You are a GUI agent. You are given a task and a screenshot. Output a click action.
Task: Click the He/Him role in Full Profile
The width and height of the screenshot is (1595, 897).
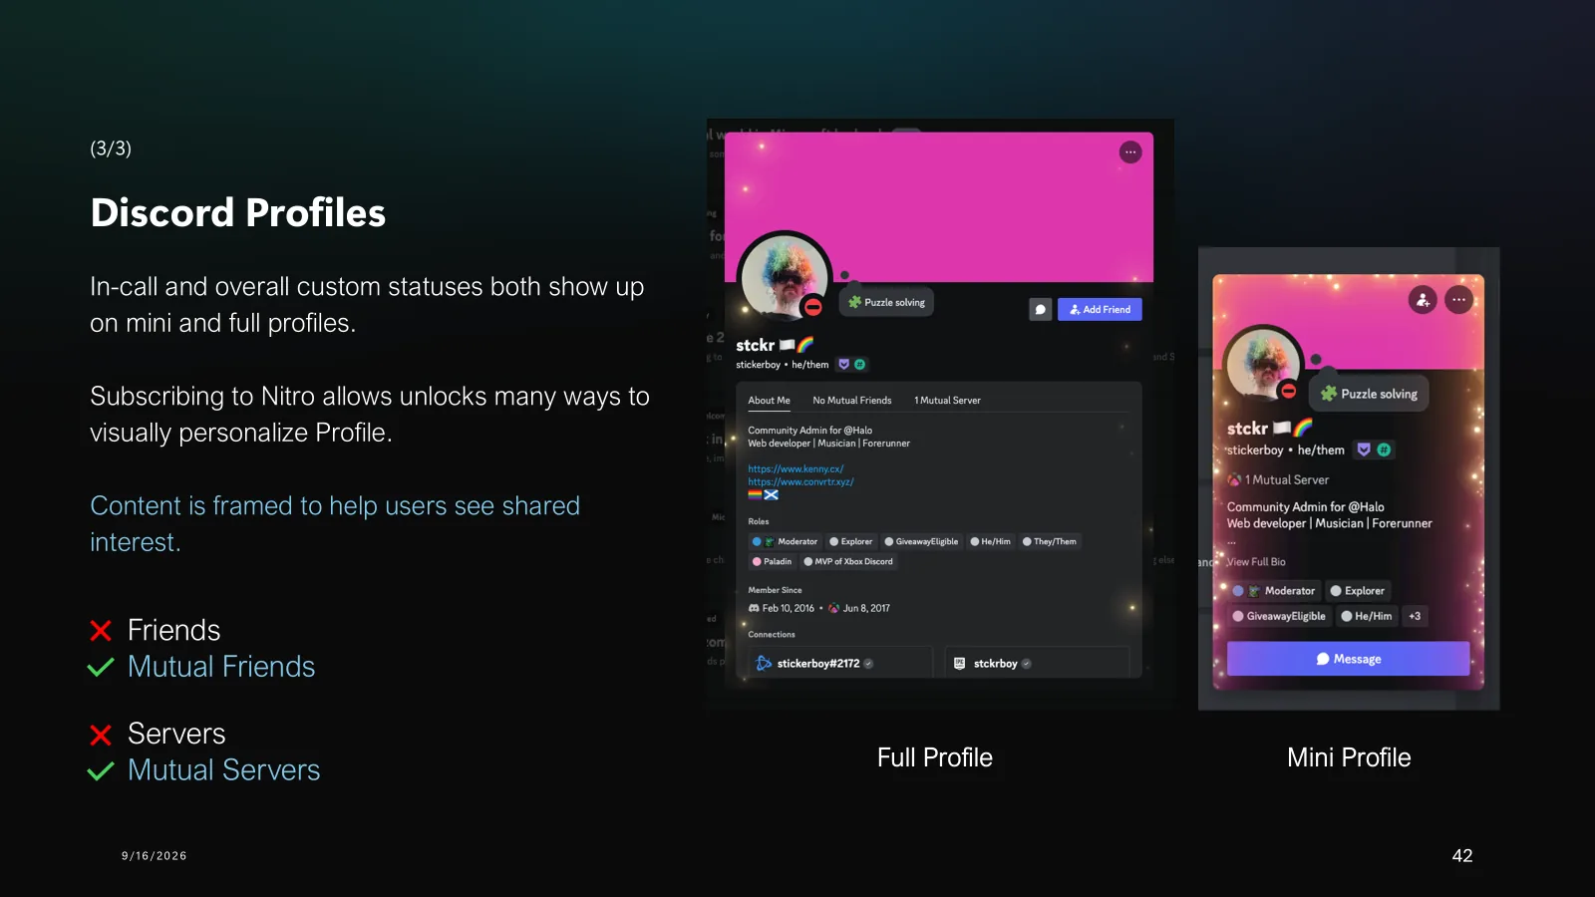click(x=990, y=542)
